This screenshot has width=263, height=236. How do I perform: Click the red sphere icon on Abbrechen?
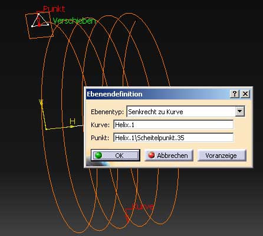point(152,155)
